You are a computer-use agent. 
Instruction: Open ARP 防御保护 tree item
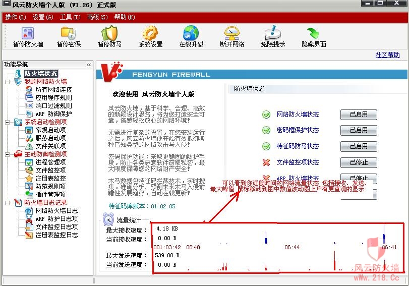(54, 114)
